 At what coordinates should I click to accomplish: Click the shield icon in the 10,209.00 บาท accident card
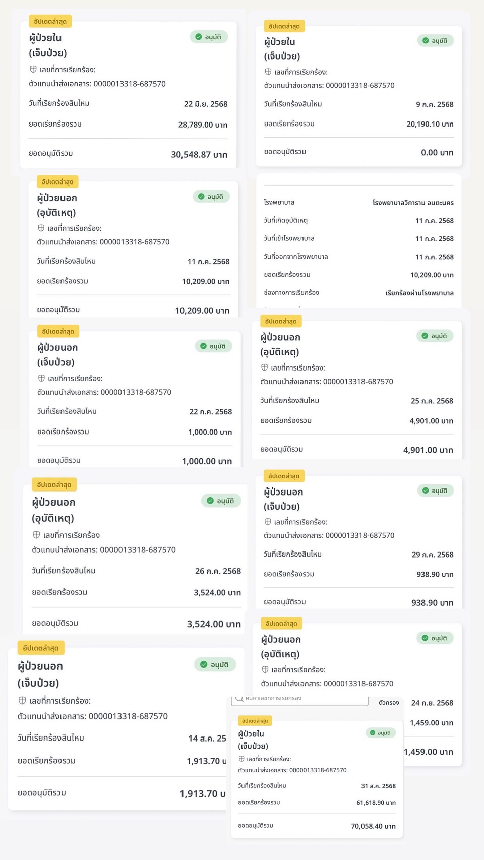41,228
